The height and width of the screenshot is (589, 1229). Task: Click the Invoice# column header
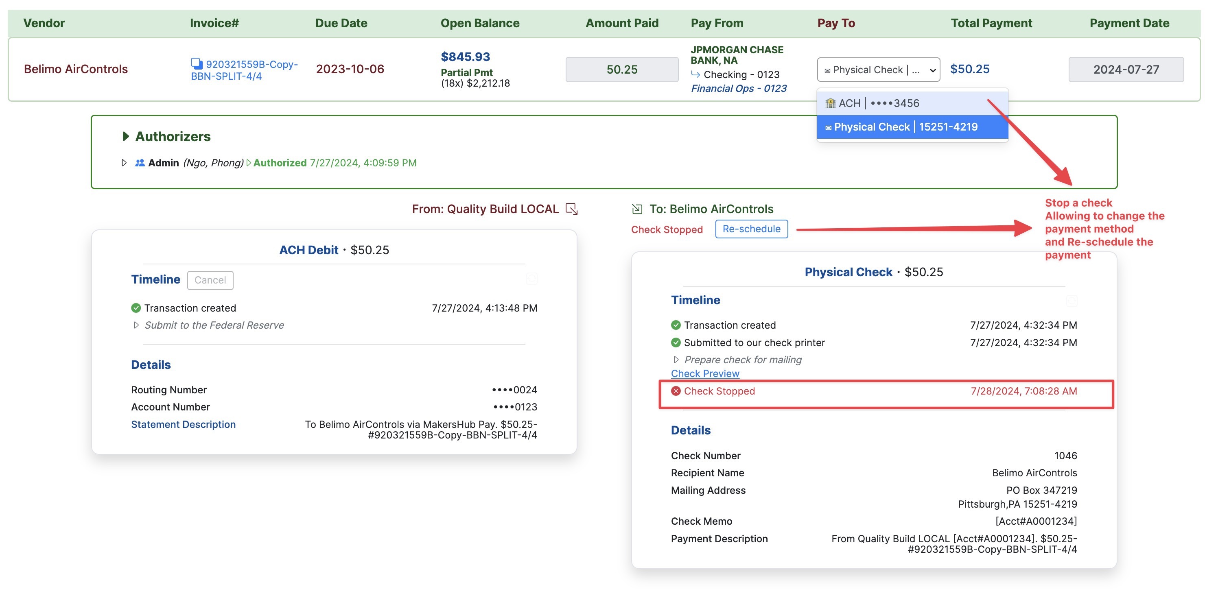[214, 23]
